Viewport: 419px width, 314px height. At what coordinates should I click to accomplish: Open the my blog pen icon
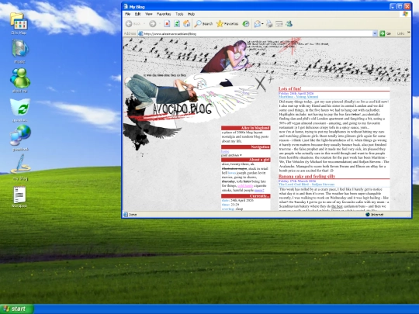[x=20, y=167]
